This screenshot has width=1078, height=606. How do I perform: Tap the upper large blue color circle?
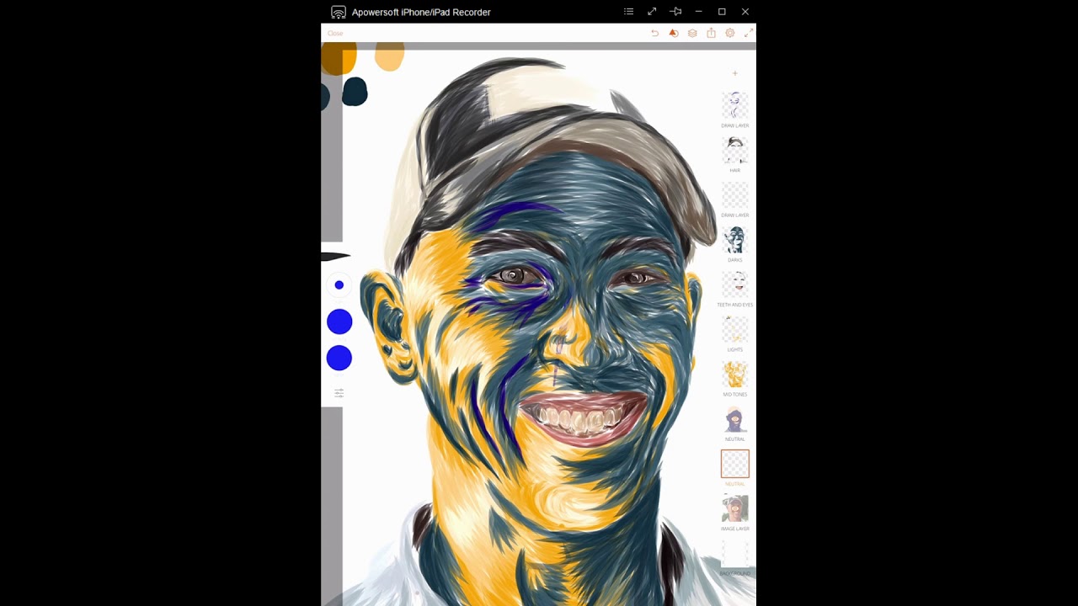pos(339,322)
